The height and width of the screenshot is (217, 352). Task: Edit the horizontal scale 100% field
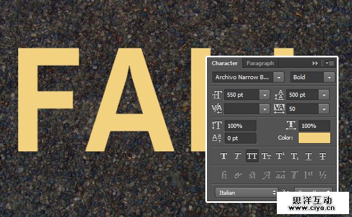pos(314,126)
